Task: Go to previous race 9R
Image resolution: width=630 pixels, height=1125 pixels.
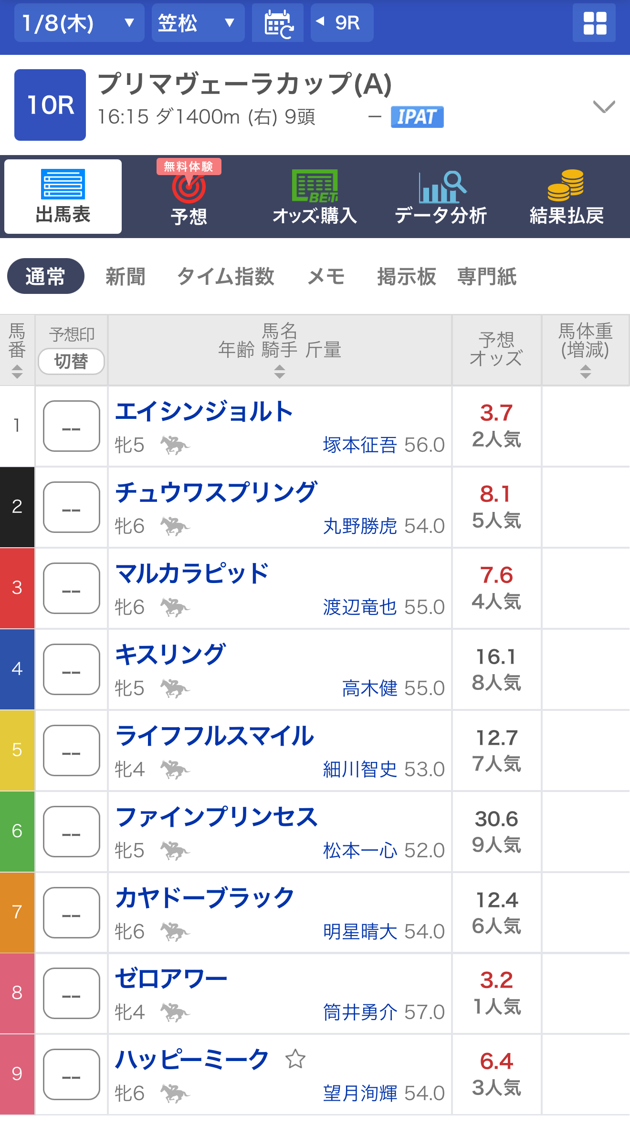Action: click(x=342, y=23)
